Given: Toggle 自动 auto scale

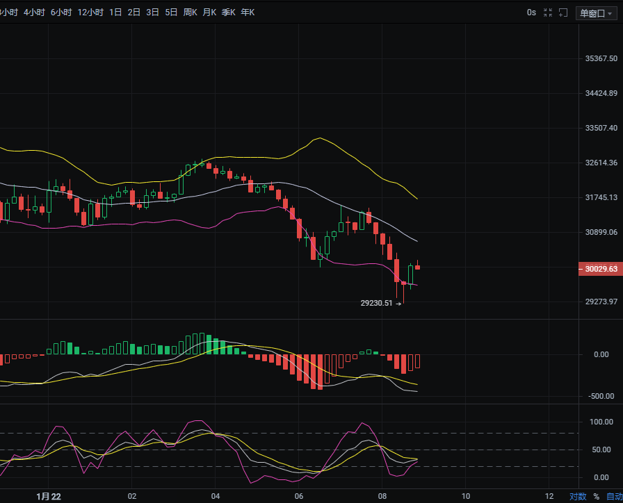Looking at the screenshot, I should 613,497.
